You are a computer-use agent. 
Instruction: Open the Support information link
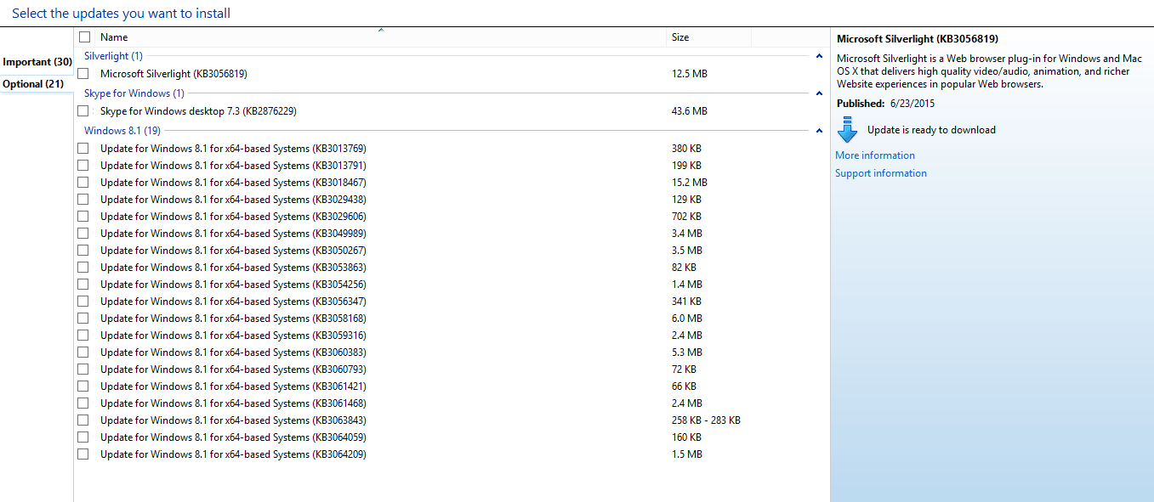click(881, 173)
